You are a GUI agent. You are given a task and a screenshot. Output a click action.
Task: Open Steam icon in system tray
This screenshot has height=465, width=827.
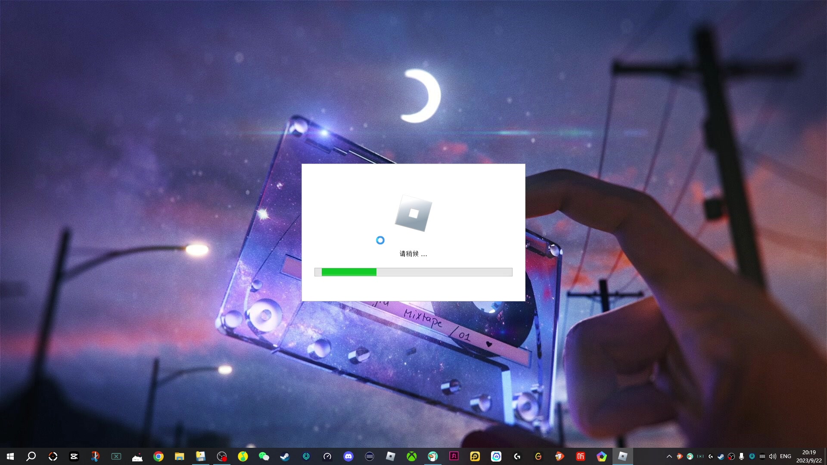tap(721, 456)
